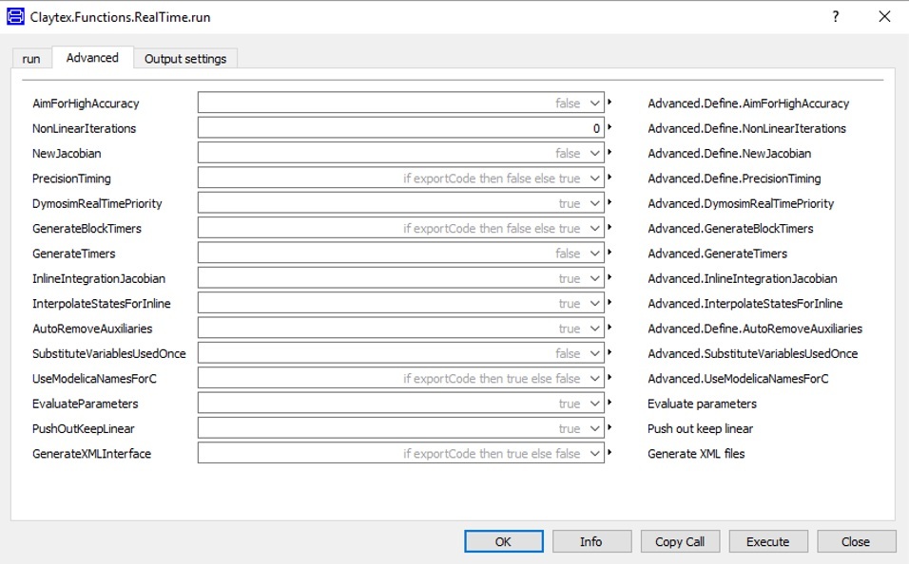909x564 pixels.
Task: Click the GenerateXMLInterface parameter label
Action: click(91, 454)
